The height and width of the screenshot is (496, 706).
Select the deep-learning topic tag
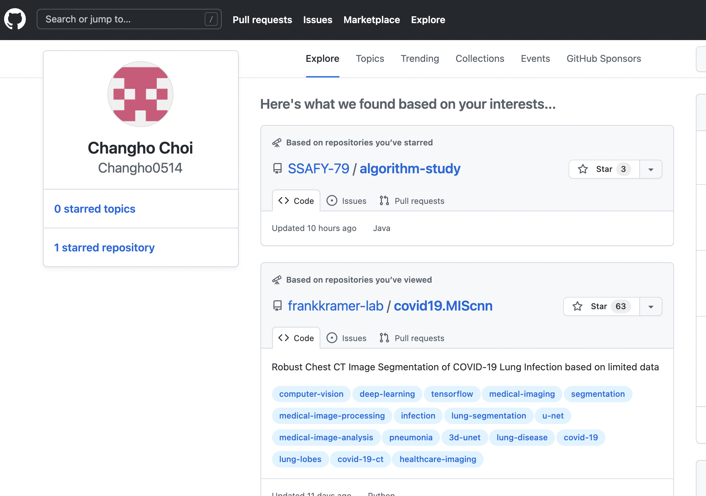387,394
